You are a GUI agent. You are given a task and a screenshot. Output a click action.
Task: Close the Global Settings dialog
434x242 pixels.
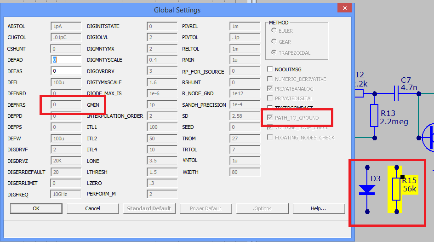[343, 9]
